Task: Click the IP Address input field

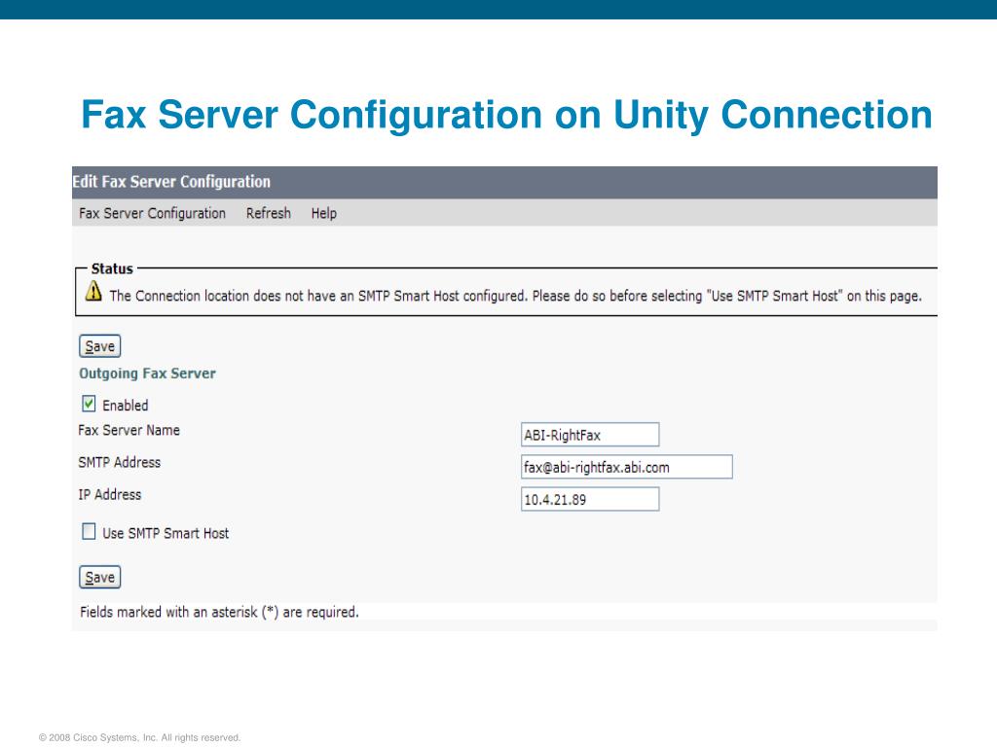Action: (x=590, y=499)
